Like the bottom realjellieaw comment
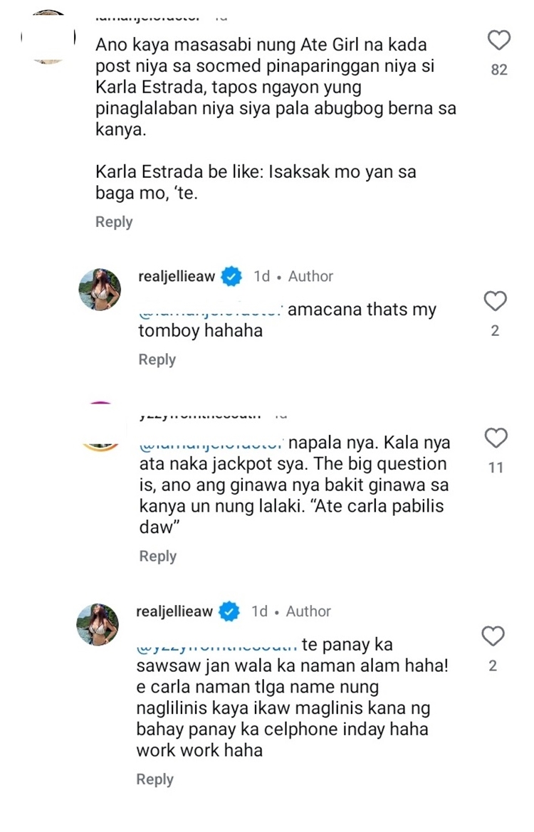The image size is (534, 832). [493, 637]
